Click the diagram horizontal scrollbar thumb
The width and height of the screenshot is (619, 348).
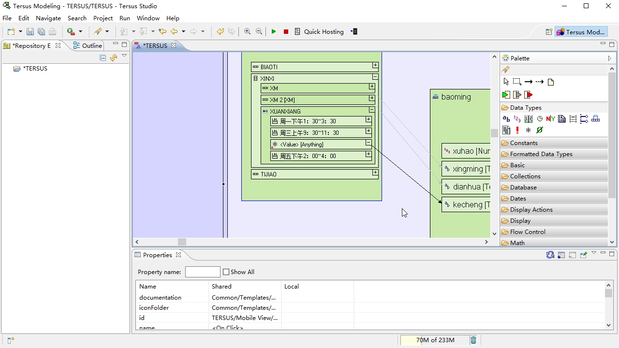(182, 242)
